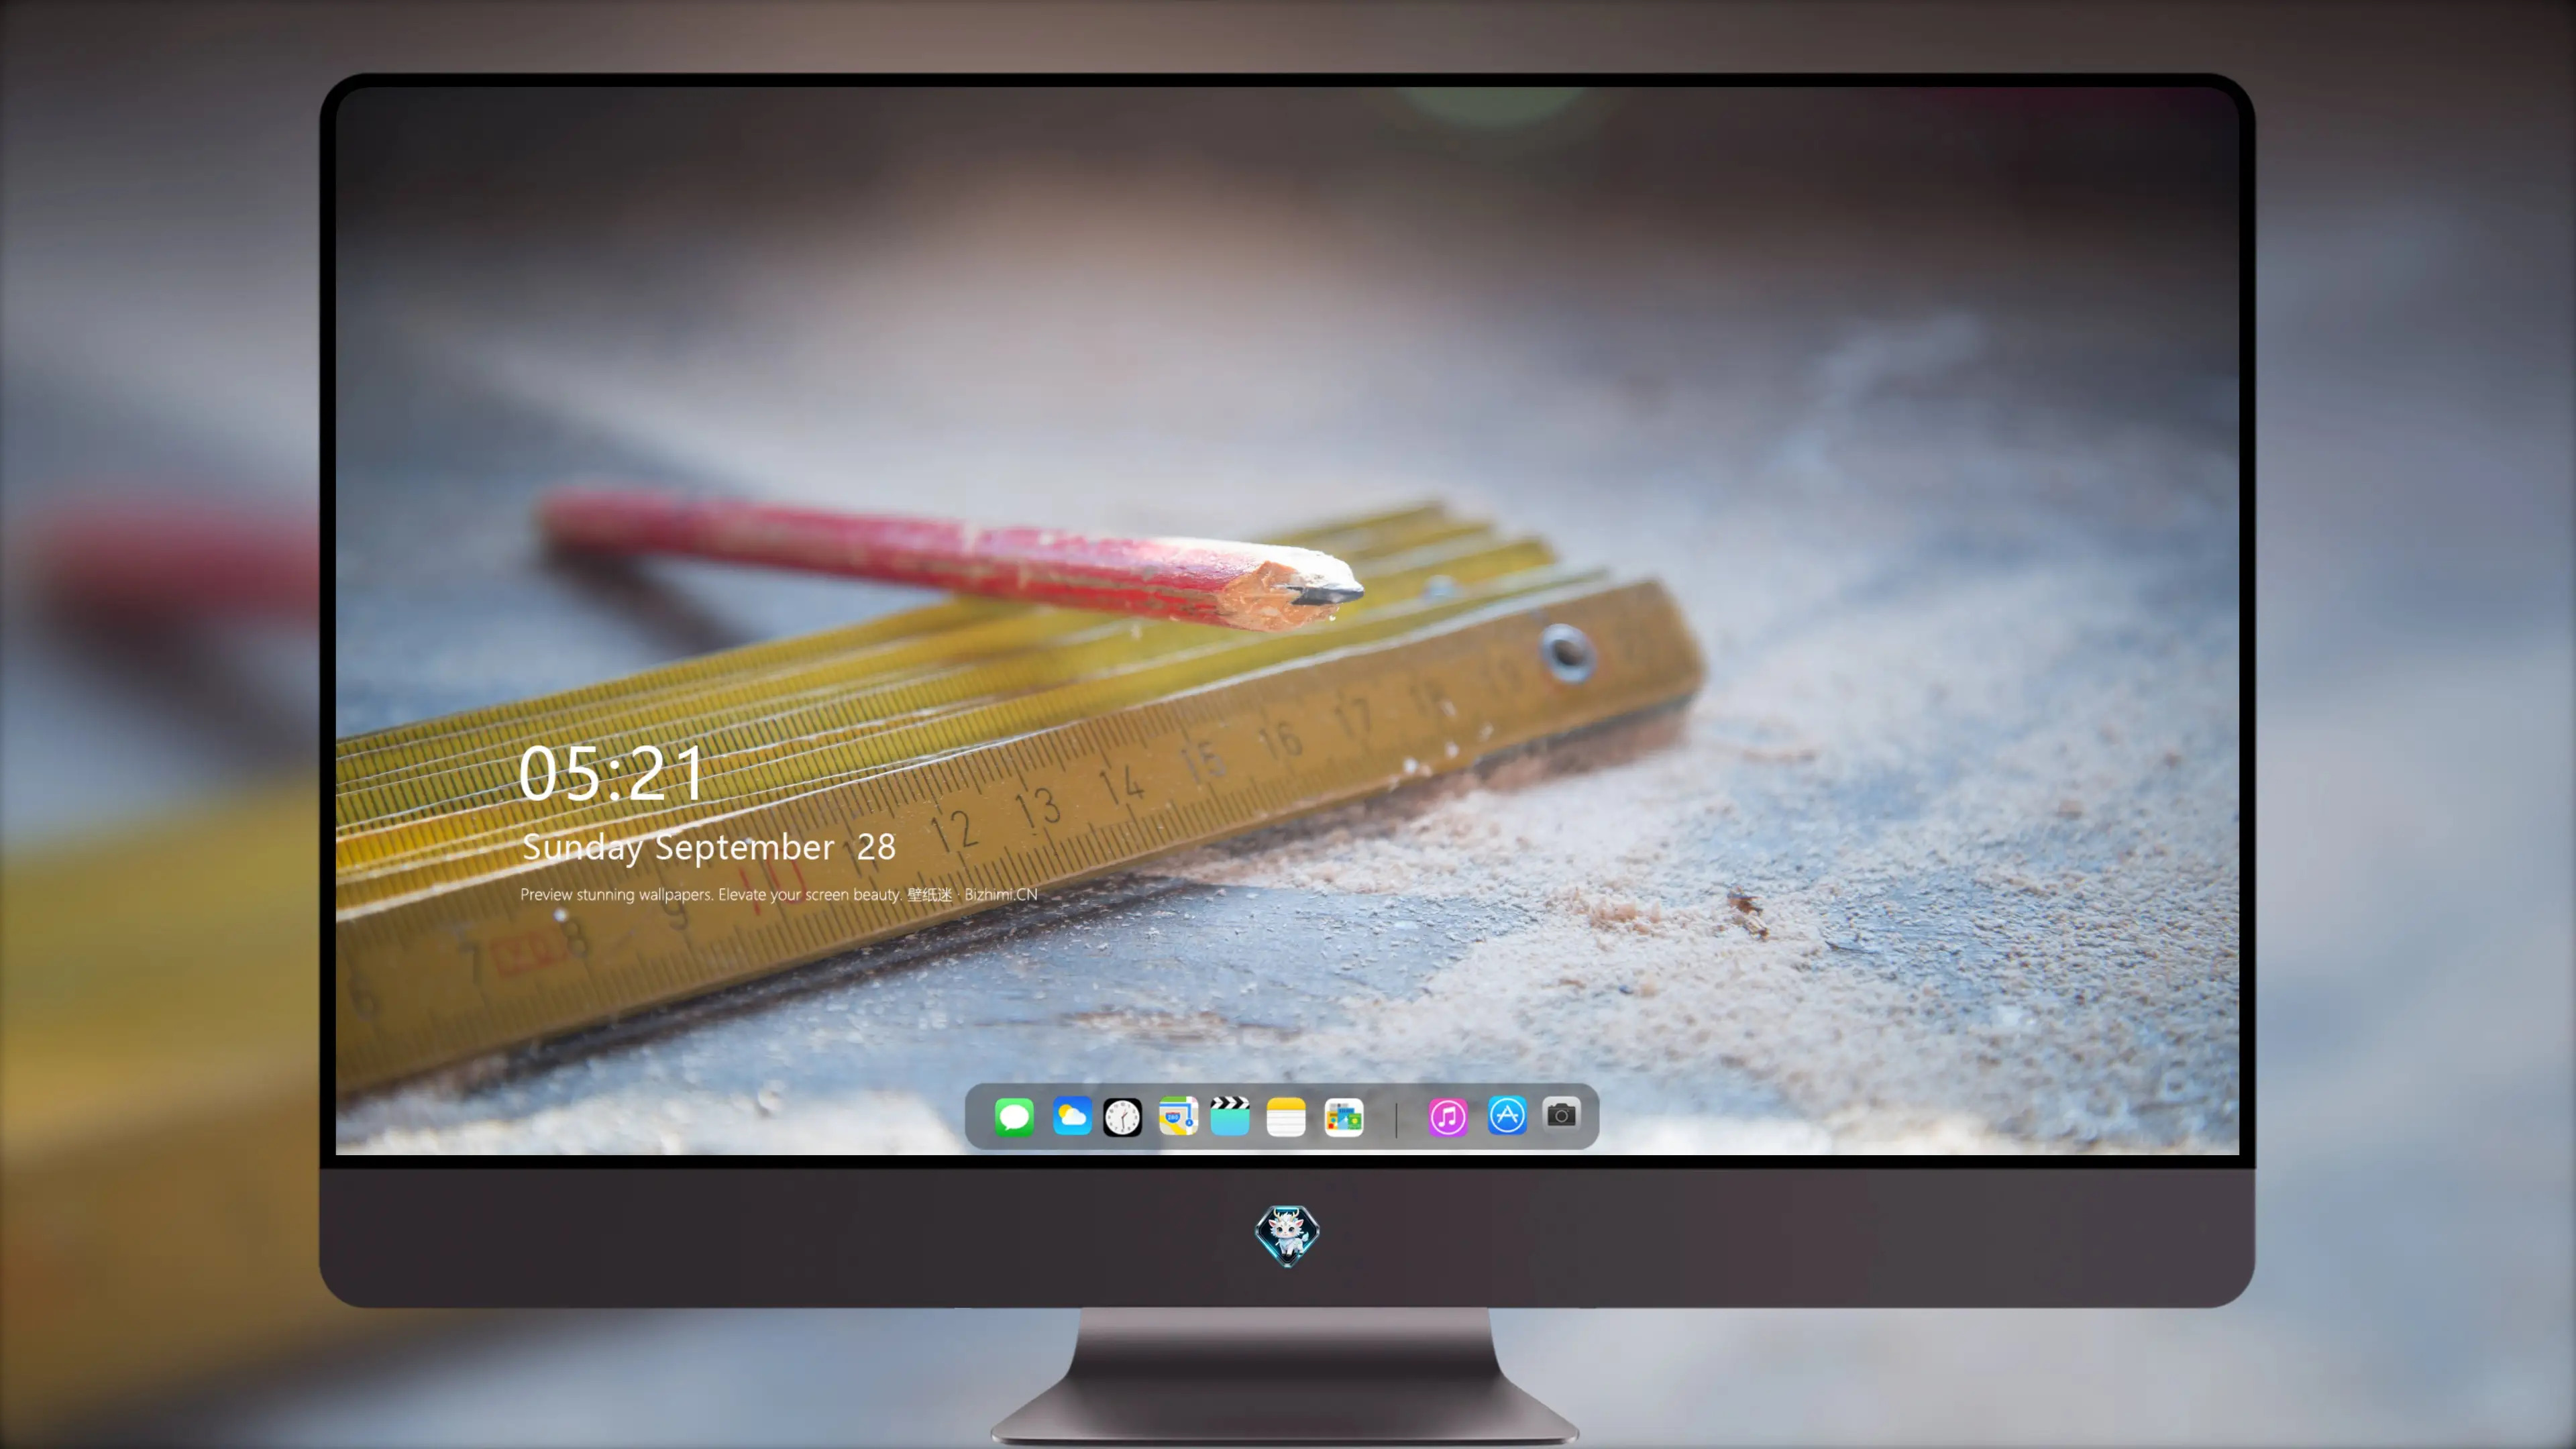This screenshot has width=2576, height=1449.
Task: Click the 05:21 clock display
Action: pyautogui.click(x=611, y=773)
